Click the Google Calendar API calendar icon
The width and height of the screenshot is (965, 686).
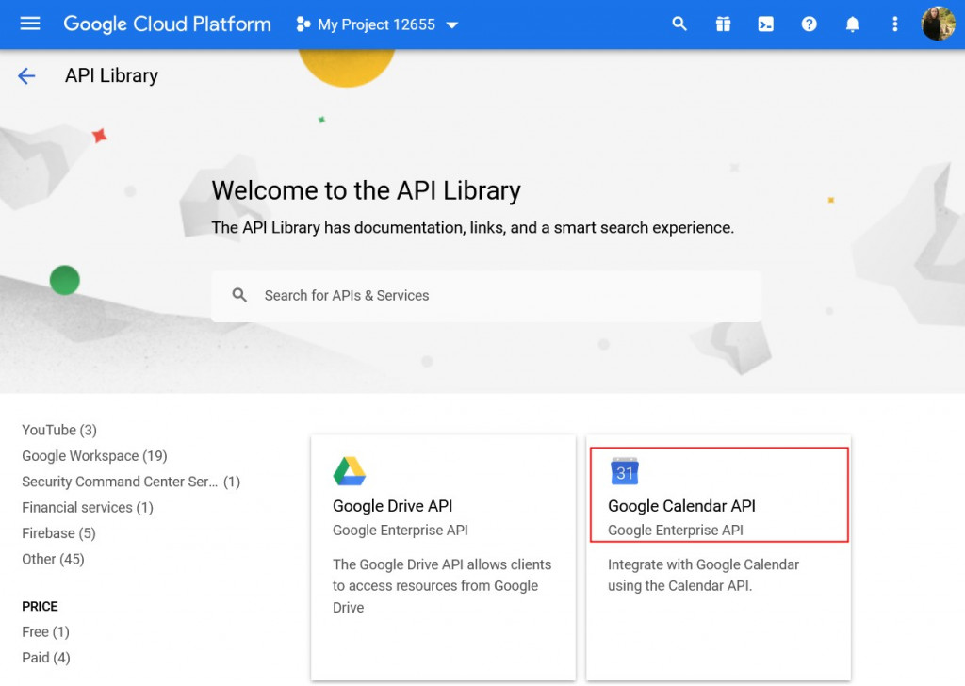[625, 472]
